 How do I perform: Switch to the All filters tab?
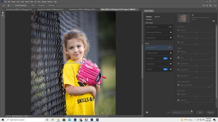coord(149,17)
